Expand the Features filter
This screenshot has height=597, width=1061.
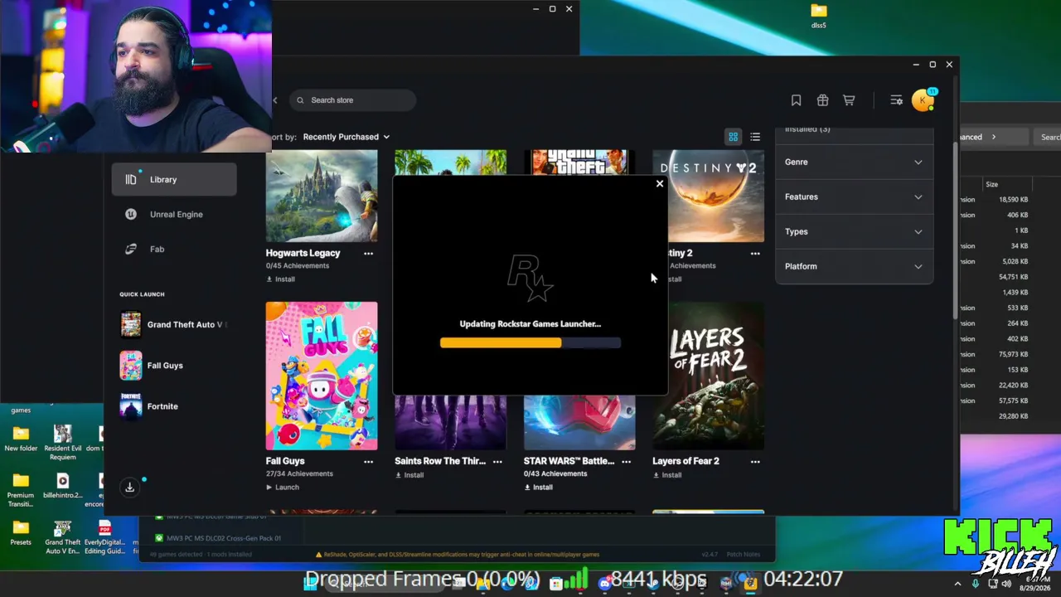(854, 197)
